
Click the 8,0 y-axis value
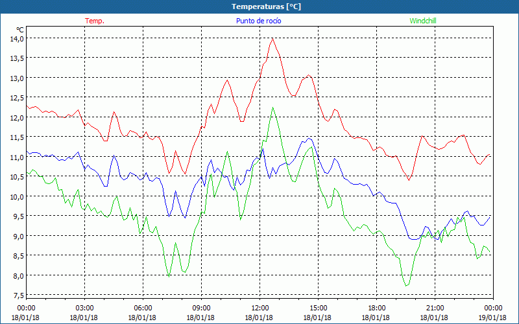[19, 276]
